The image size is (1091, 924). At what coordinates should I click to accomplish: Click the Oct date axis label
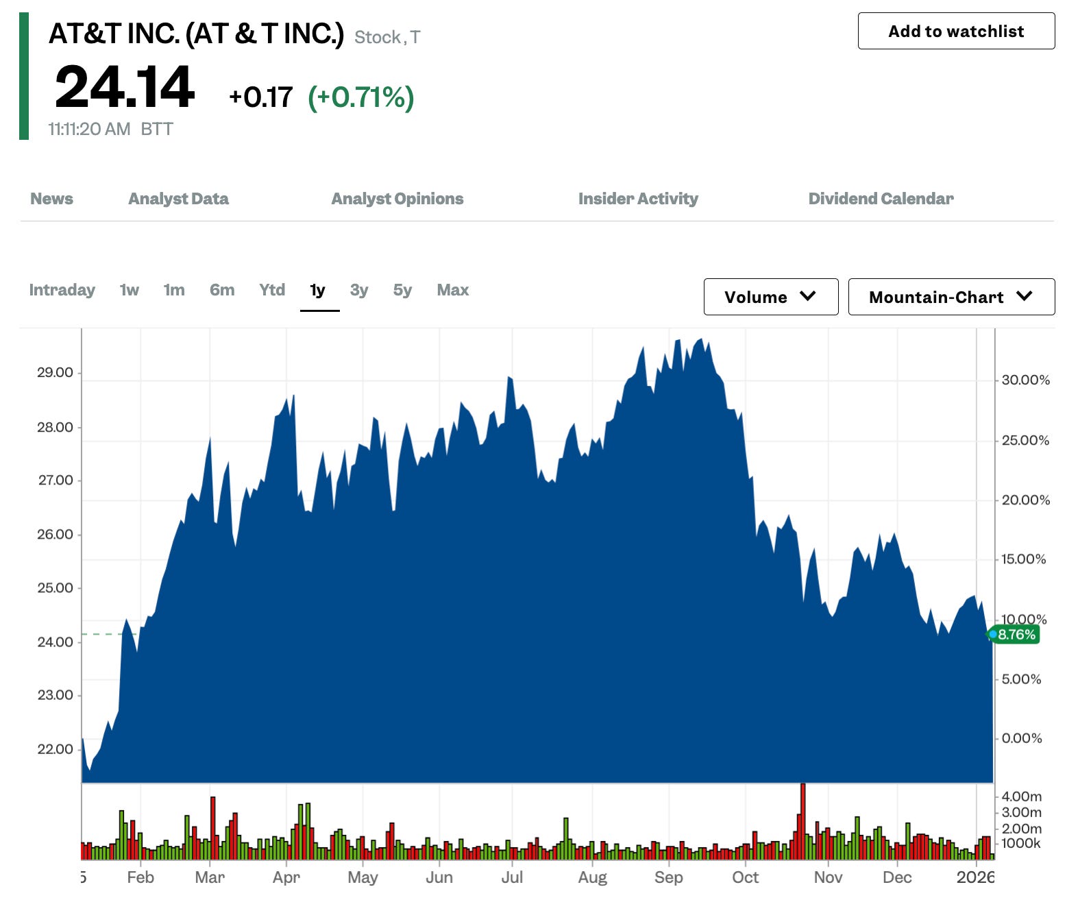point(746,877)
